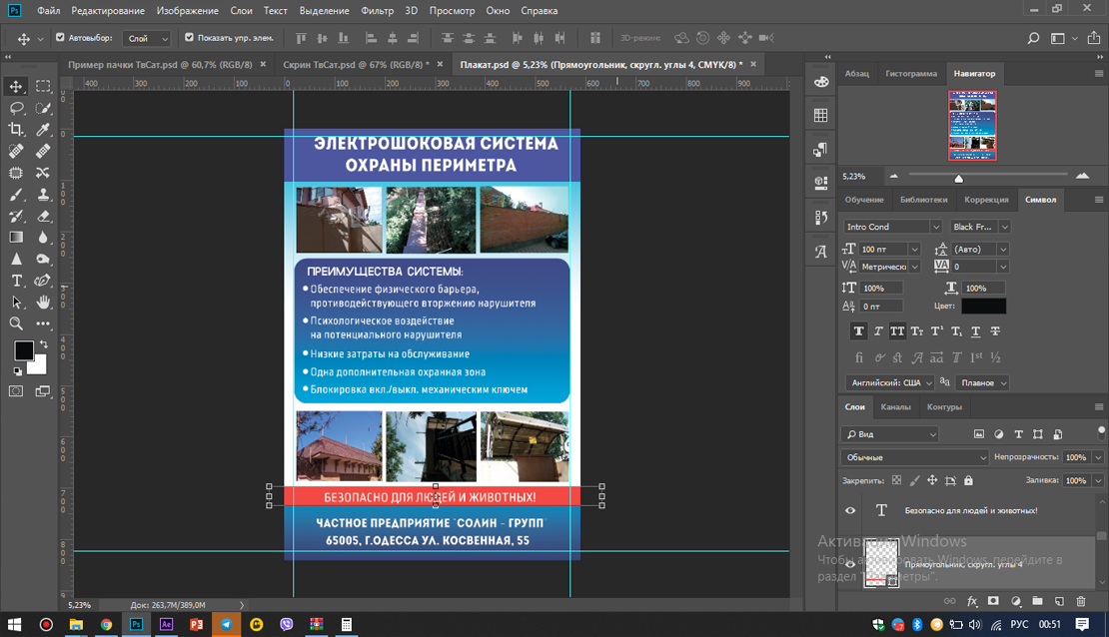This screenshot has height=637, width=1109.
Task: Select the Gradient tool
Action: point(17,238)
